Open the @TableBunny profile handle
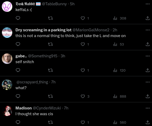152x126 pixels. (54, 4)
